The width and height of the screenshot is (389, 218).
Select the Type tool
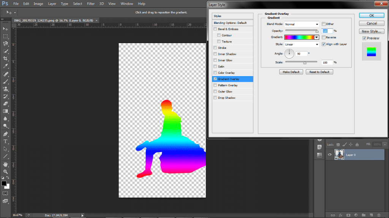(x=5, y=141)
